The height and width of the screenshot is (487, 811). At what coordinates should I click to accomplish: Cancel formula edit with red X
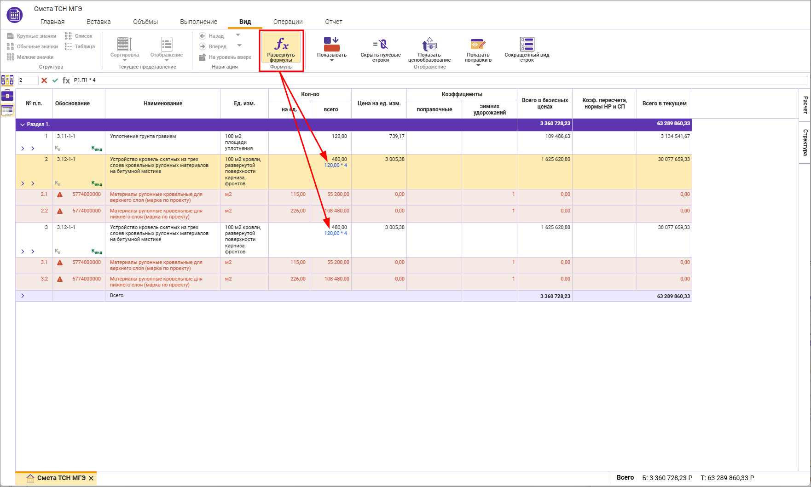tap(44, 80)
